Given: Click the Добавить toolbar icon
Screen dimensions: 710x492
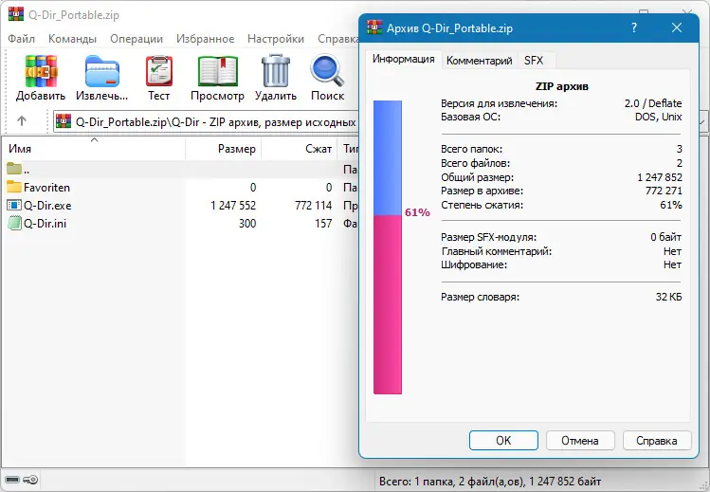Looking at the screenshot, I should pyautogui.click(x=41, y=71).
